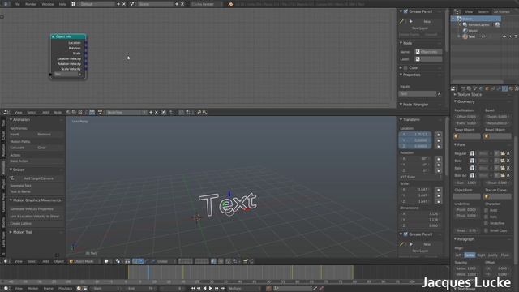Open the Cycles Render engine dropdown
Viewport: 519px width, 292px height.
(x=207, y=4)
